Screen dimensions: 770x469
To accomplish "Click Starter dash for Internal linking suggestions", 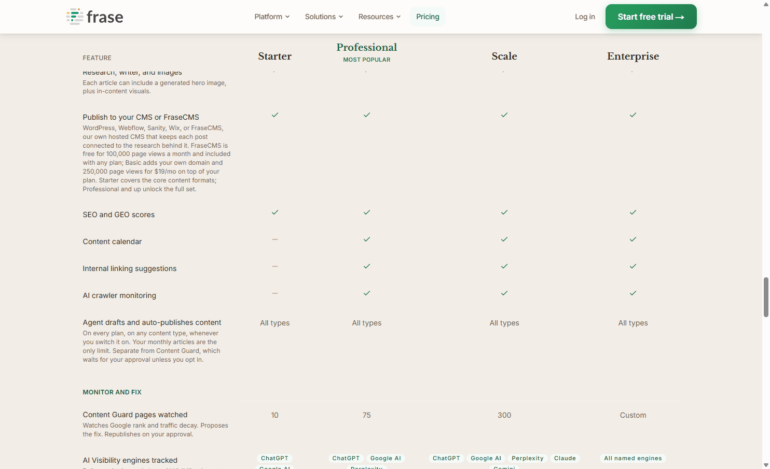I will tap(275, 266).
